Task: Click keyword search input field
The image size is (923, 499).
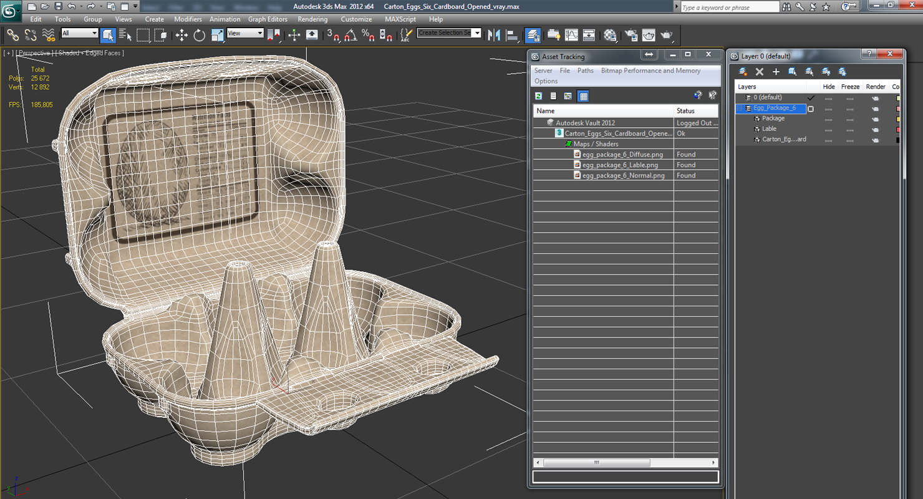Action: [730, 7]
